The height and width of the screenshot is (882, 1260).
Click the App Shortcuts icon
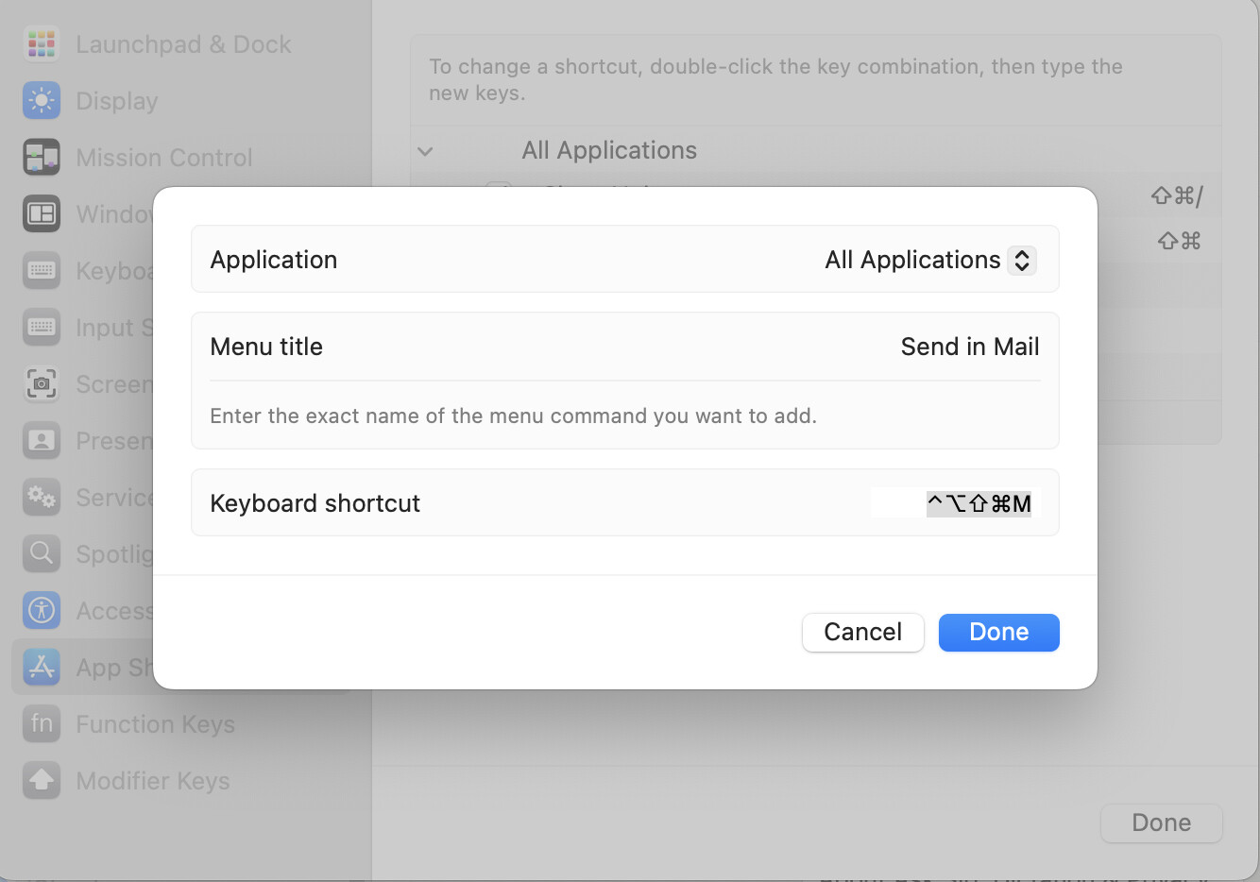tap(42, 668)
